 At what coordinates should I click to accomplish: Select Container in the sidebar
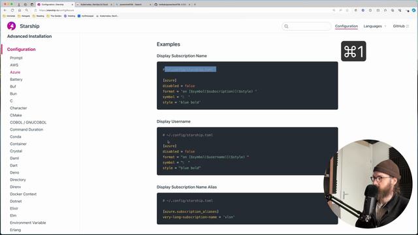[18, 144]
